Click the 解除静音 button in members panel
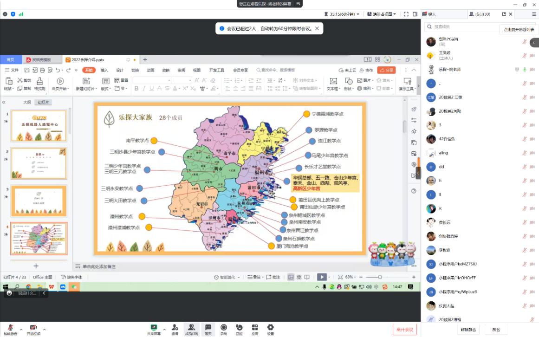This screenshot has height=337, width=539. tap(468, 330)
